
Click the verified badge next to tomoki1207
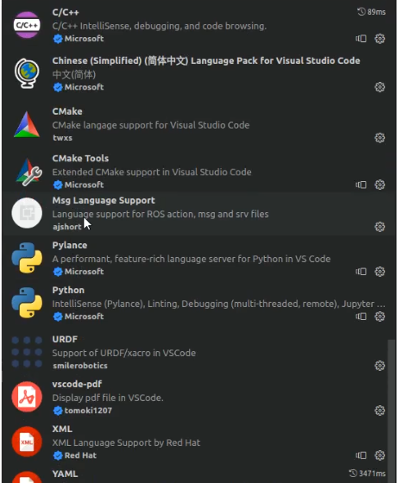click(58, 411)
